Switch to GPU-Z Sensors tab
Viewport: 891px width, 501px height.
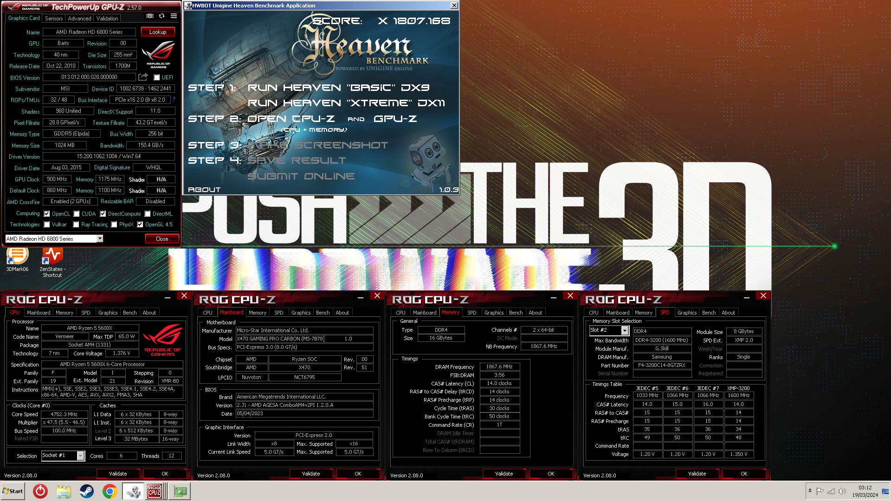pos(54,19)
